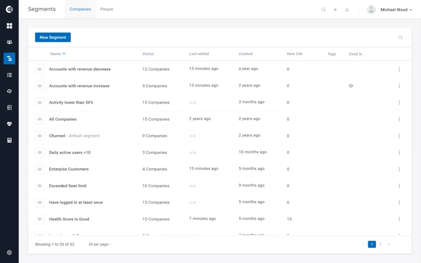Open the notifications bell
The height and width of the screenshot is (263, 421).
[347, 10]
